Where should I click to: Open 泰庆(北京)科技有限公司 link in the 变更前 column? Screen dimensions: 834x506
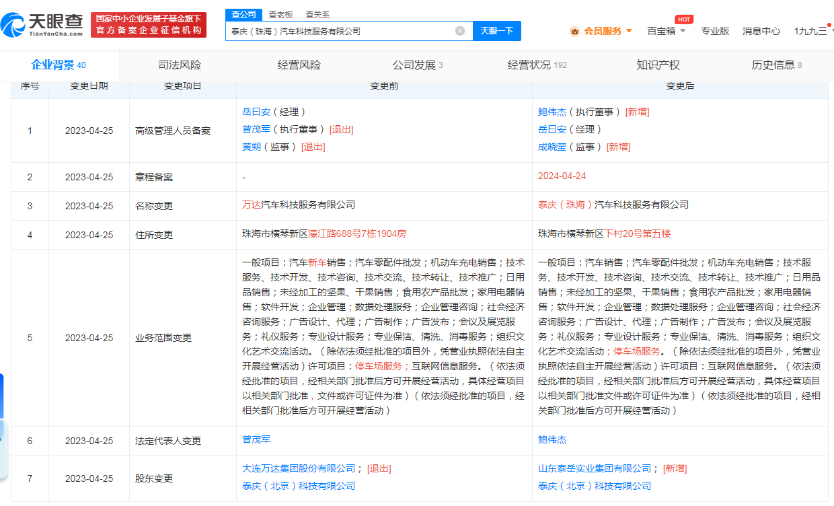(x=299, y=486)
